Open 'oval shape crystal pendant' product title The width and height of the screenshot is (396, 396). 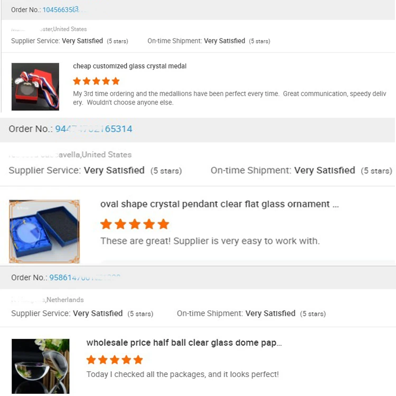pos(219,204)
